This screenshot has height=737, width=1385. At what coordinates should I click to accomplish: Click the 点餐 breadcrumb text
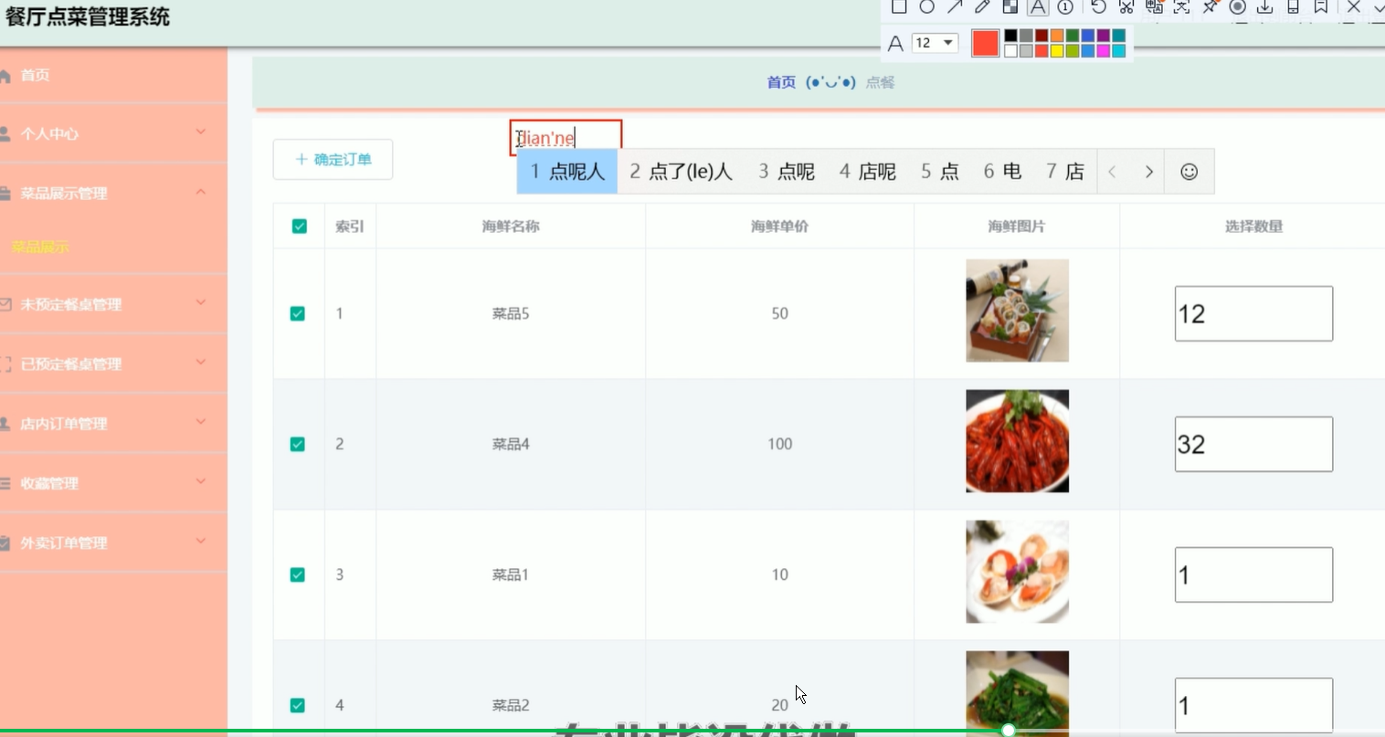pos(881,82)
